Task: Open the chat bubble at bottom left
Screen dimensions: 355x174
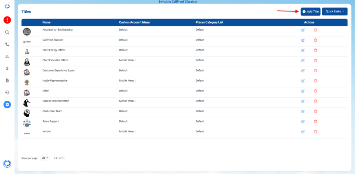Action: click(7, 164)
